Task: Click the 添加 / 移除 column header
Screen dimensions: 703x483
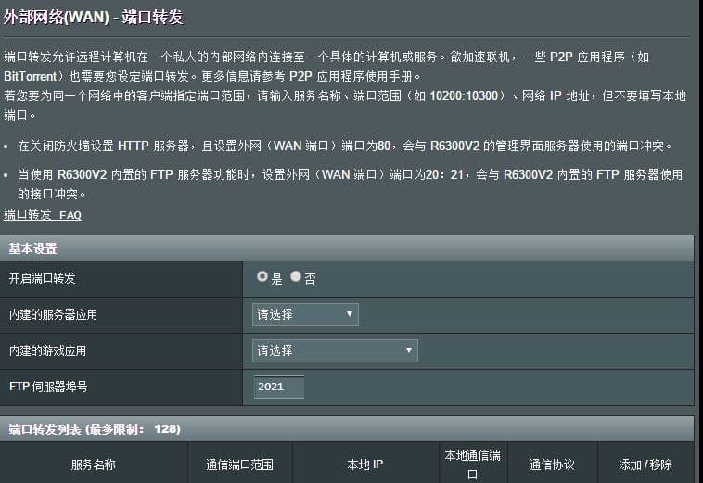Action: click(645, 464)
